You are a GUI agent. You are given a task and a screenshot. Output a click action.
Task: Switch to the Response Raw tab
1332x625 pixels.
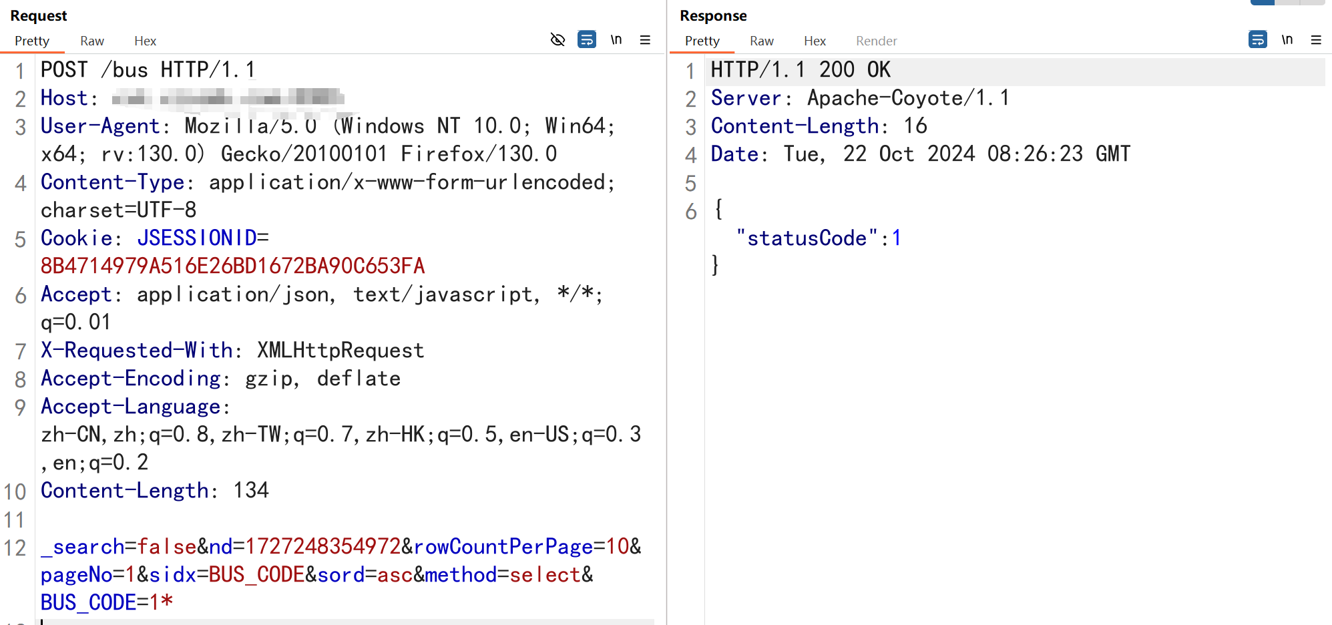tap(762, 41)
